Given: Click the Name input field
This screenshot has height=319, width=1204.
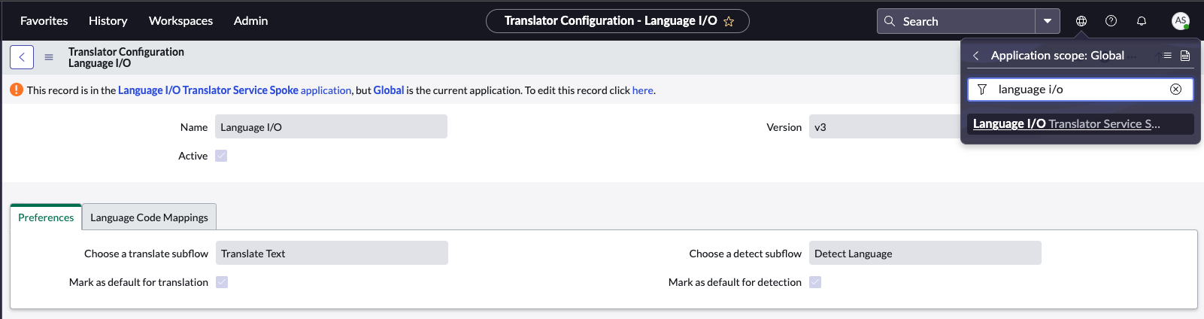Looking at the screenshot, I should (331, 127).
